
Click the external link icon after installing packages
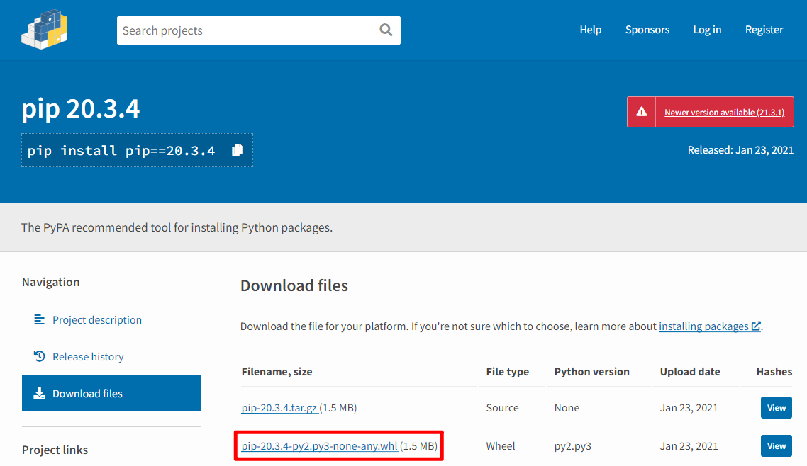756,326
